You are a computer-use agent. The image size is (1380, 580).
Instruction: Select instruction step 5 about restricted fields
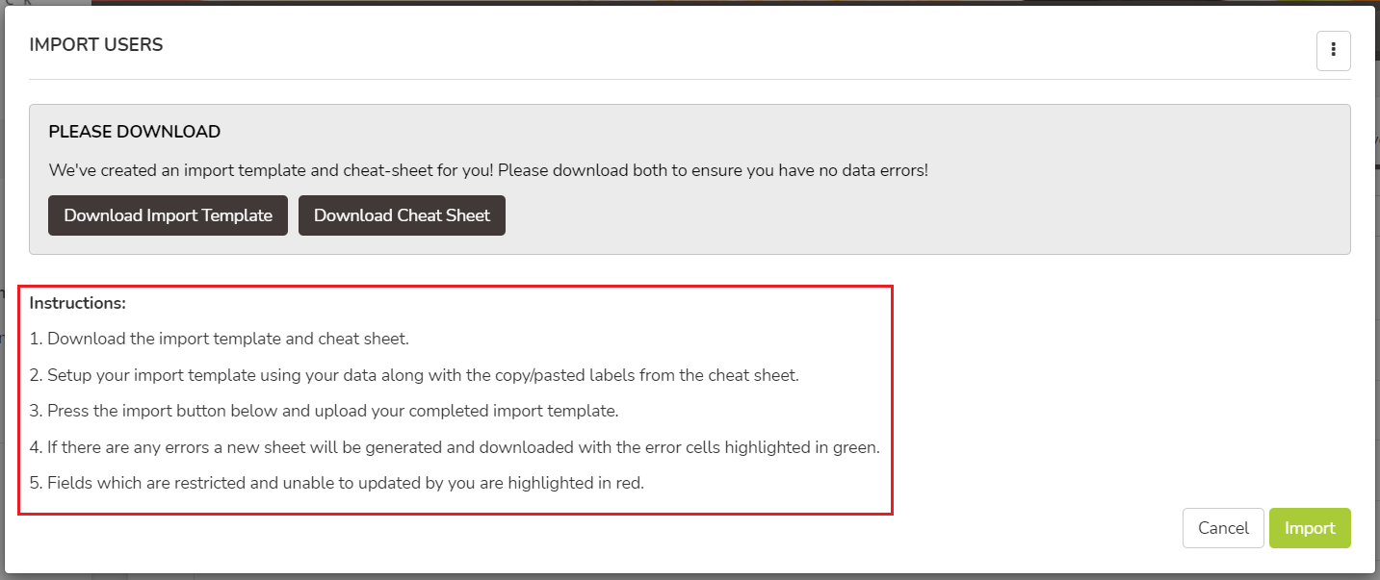coord(336,483)
